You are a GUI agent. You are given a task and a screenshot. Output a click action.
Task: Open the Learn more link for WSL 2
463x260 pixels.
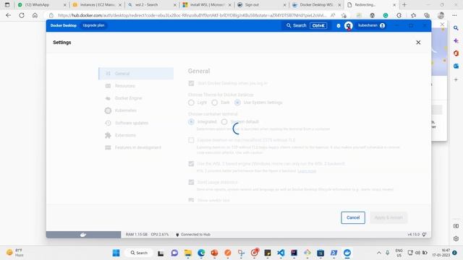pyautogui.click(x=307, y=171)
